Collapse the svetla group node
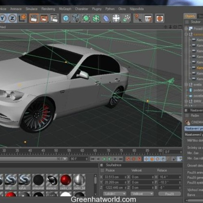The width and height of the screenshot is (203, 203). [x=186, y=84]
